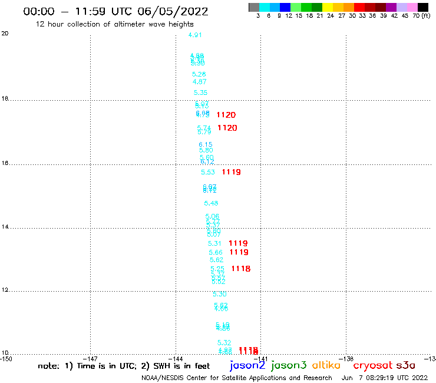436x383 pixels.
Task: Select the red 1119 time label beside 5.53
Action: click(x=232, y=172)
